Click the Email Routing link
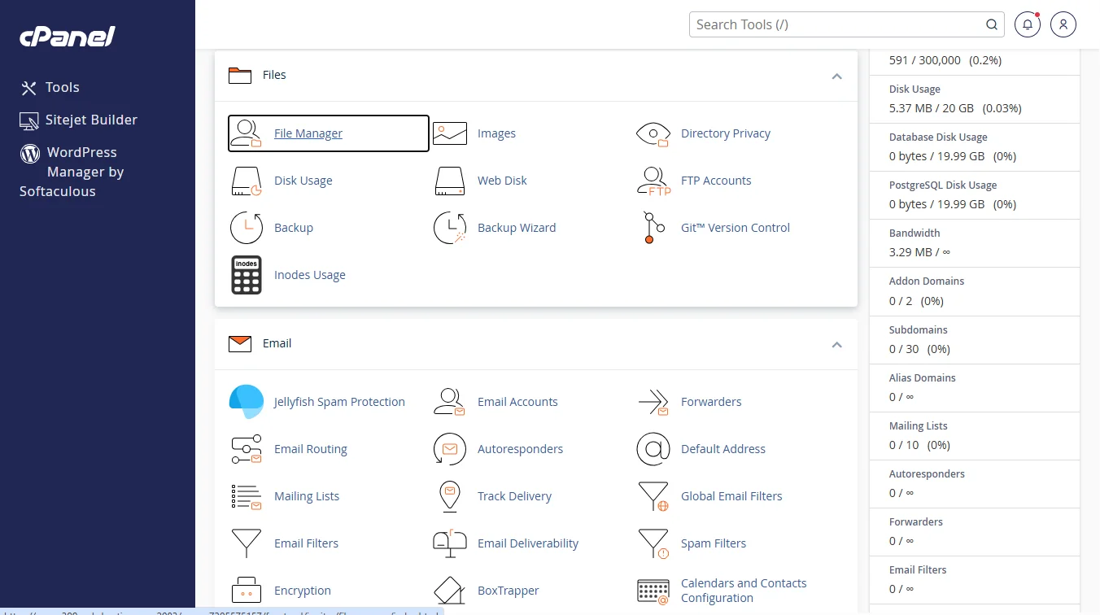 (x=311, y=449)
